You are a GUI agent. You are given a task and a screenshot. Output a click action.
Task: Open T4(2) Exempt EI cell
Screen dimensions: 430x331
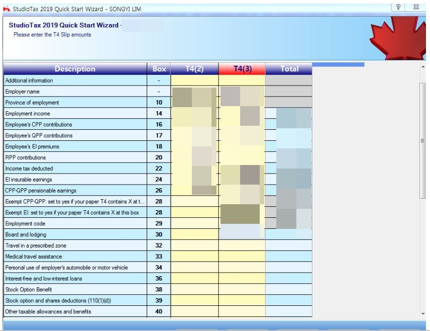click(x=194, y=212)
